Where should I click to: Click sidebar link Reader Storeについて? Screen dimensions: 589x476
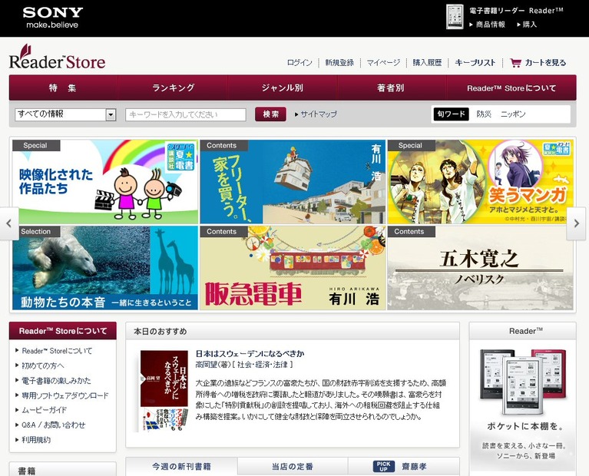click(57, 351)
